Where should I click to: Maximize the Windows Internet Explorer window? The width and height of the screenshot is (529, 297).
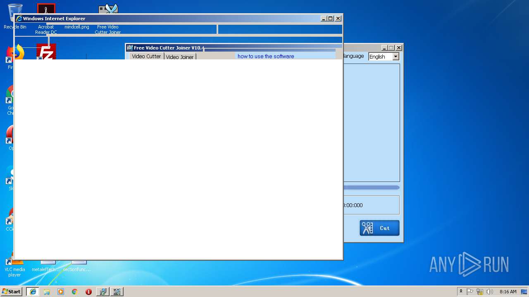[331, 19]
